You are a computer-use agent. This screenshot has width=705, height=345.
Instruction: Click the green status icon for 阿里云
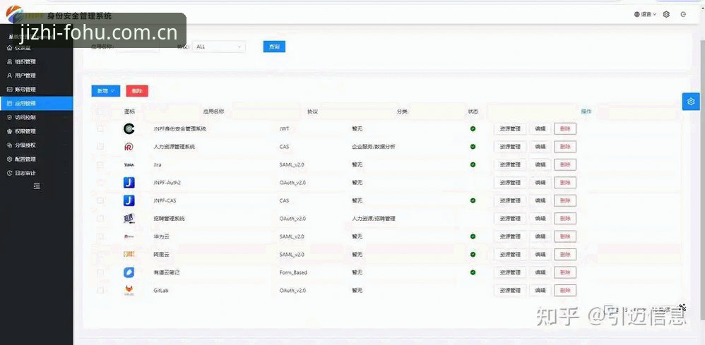click(x=473, y=255)
